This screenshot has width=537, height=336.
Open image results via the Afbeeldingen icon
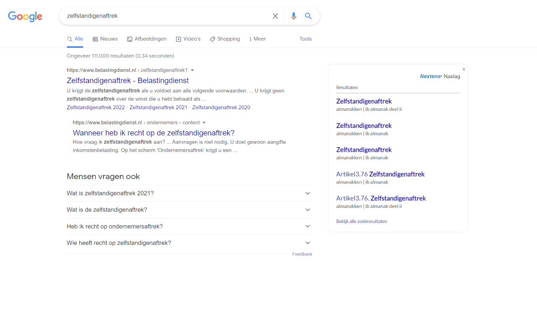tap(129, 38)
